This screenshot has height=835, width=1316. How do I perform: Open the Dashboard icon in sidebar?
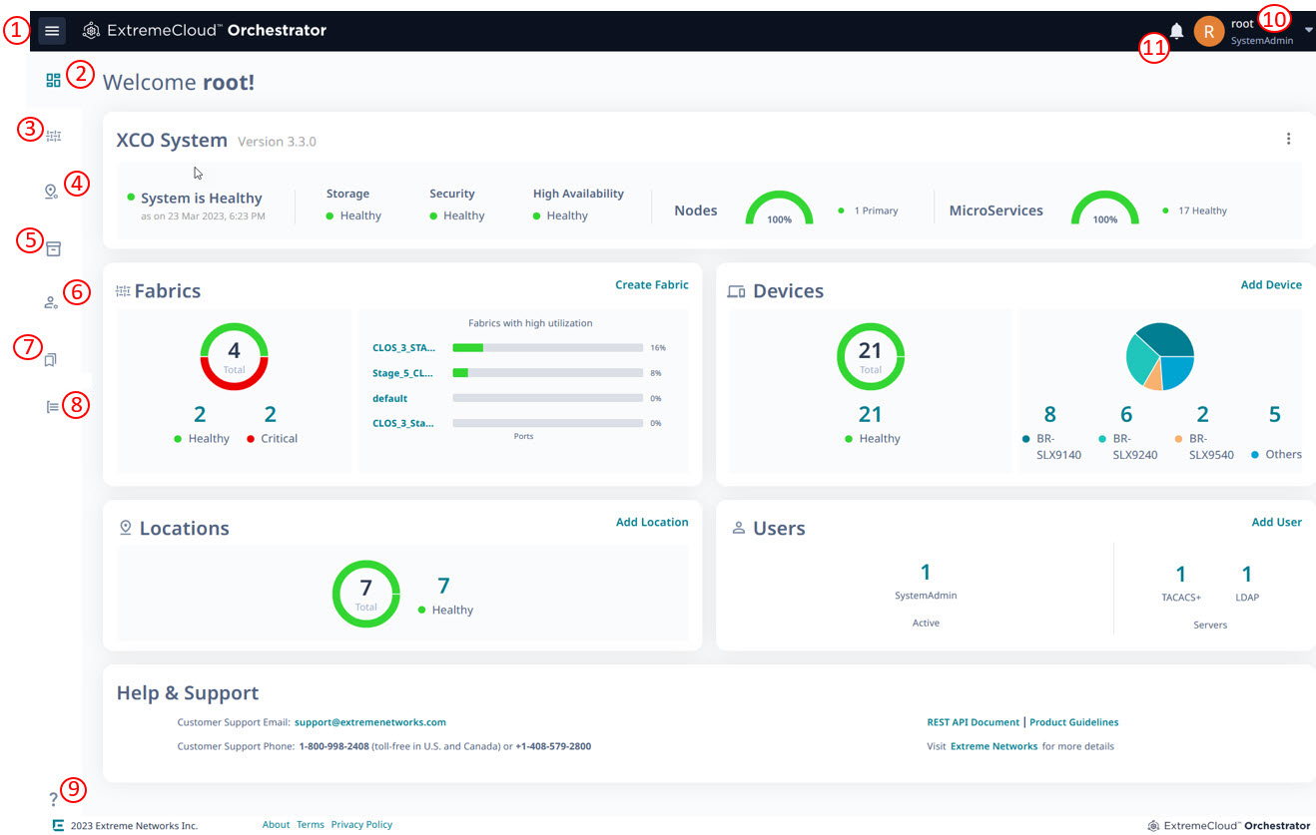[54, 80]
